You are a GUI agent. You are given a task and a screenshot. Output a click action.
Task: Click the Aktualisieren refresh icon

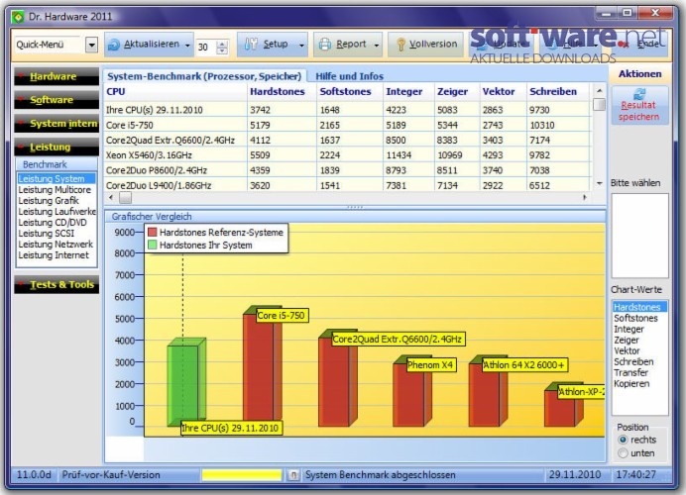coord(114,45)
